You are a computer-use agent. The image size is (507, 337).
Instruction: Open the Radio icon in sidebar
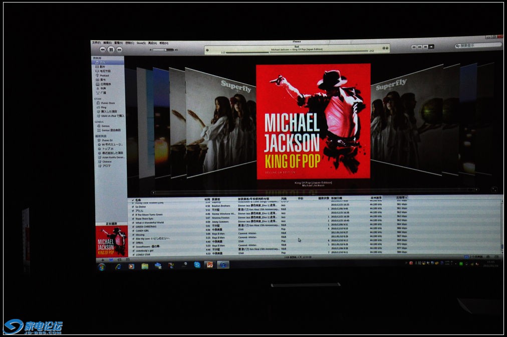(98, 93)
